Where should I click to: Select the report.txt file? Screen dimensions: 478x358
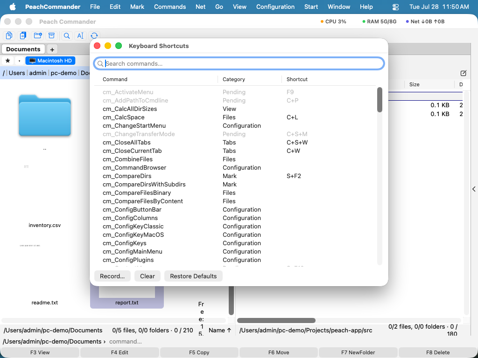127,303
